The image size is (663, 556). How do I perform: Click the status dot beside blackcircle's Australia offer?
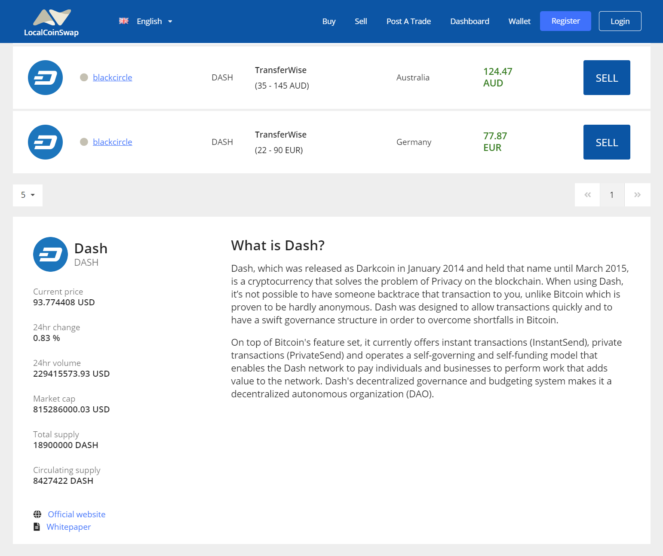[x=84, y=77]
